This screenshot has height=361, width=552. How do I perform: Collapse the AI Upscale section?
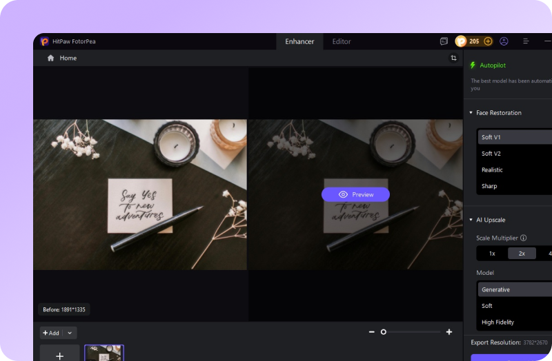471,220
